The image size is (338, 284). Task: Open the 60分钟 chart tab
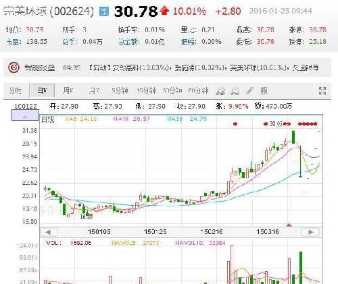[198, 90]
